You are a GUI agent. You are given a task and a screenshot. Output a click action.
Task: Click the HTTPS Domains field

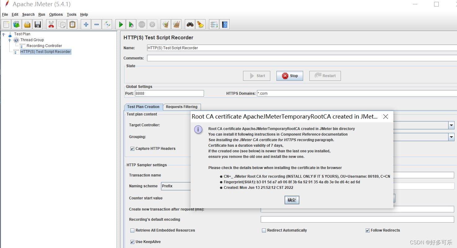tap(357, 94)
